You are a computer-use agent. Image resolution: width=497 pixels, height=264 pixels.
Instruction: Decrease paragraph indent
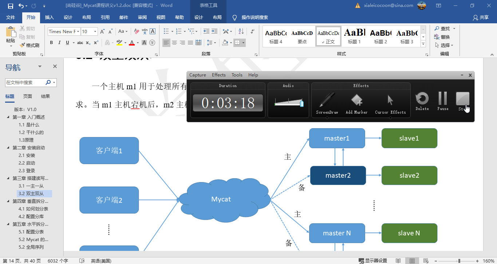[x=206, y=31]
